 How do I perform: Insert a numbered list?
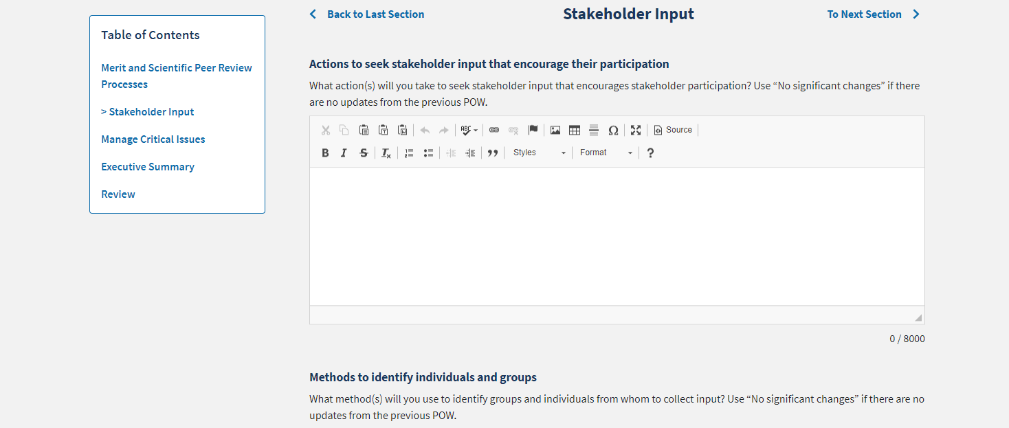pyautogui.click(x=409, y=153)
